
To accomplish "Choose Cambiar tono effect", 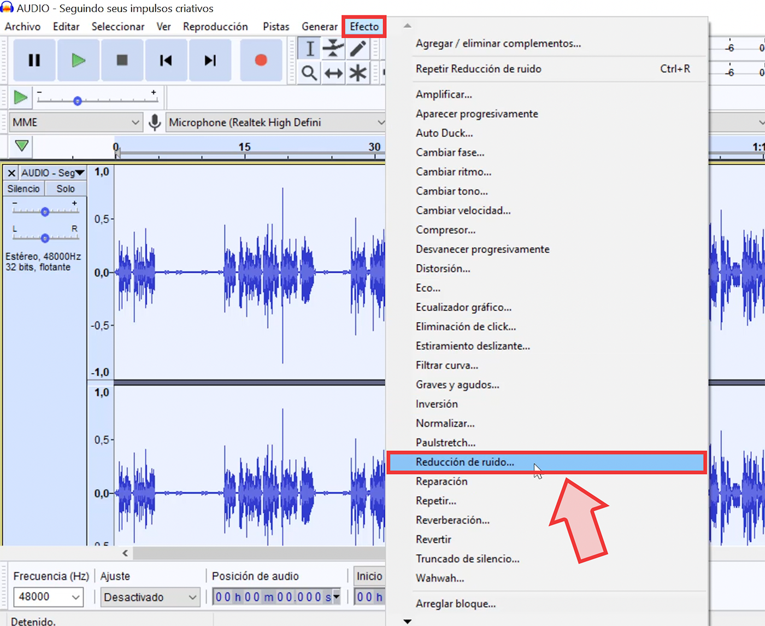I will tap(546, 191).
